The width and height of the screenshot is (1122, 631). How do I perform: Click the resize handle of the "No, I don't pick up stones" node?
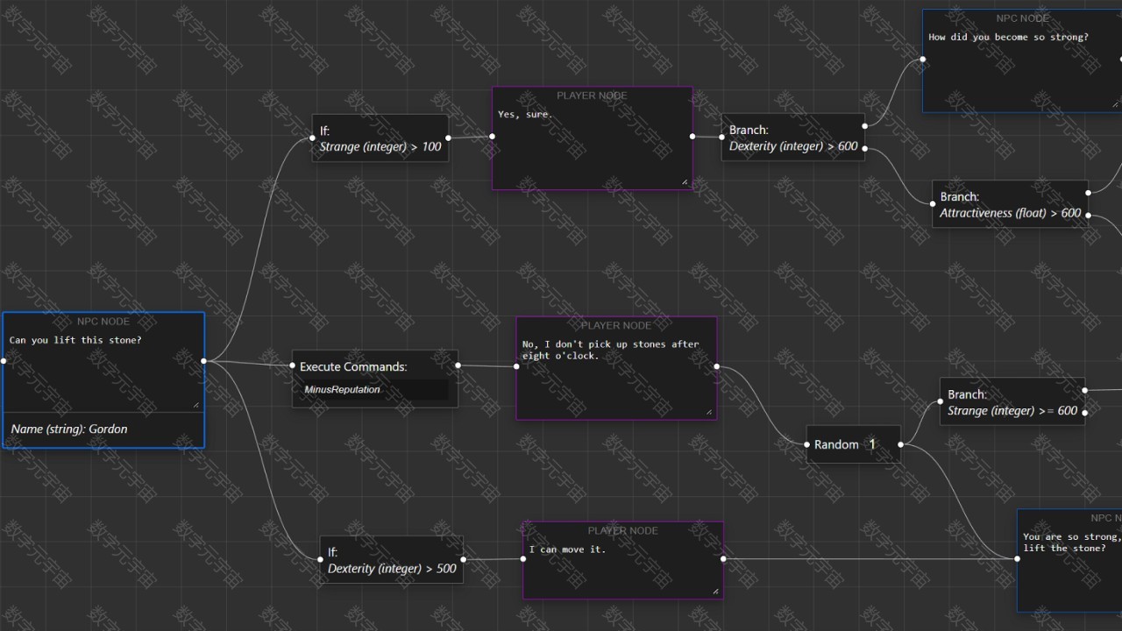point(708,412)
